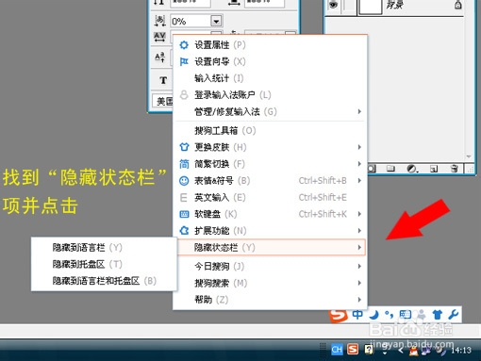
Task: Toggle the punctuation icon on Sogou bar
Action: click(x=390, y=315)
